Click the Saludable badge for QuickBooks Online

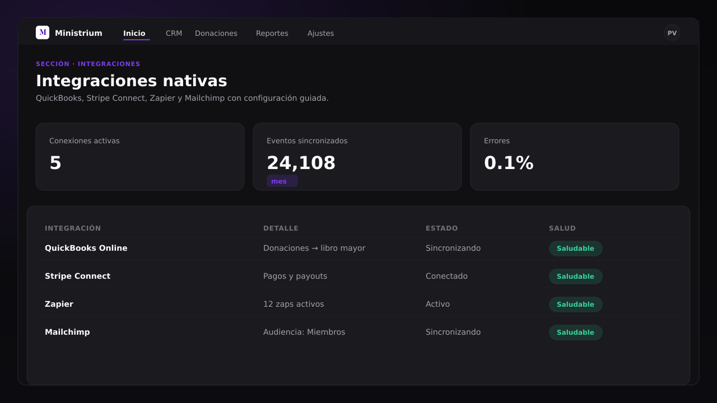[x=575, y=249]
